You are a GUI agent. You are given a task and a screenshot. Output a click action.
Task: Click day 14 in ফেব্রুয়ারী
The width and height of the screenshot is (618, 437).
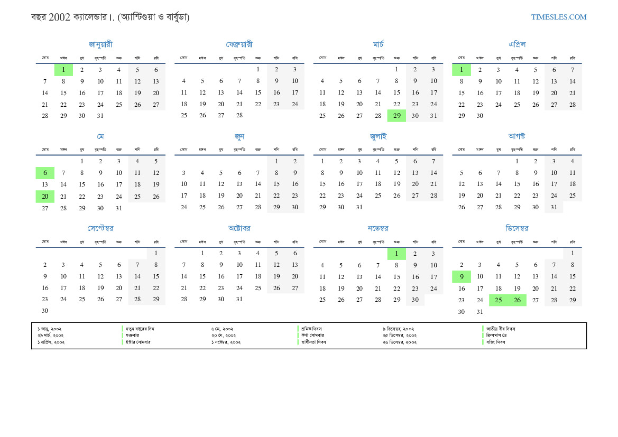point(239,92)
